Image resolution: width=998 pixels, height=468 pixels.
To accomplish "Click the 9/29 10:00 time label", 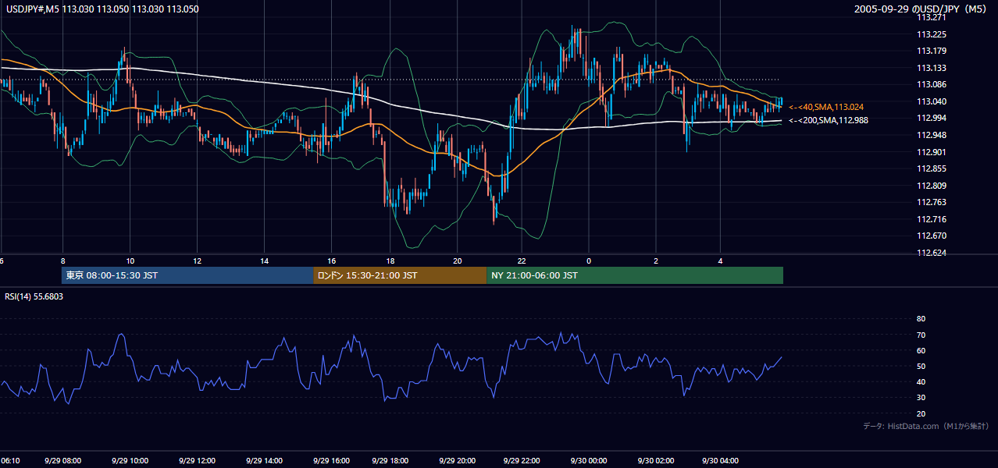I will 130,460.
